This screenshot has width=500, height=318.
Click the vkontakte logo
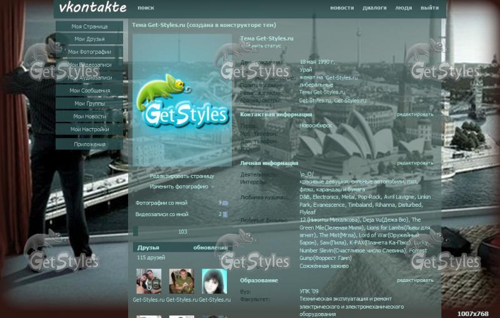click(92, 8)
